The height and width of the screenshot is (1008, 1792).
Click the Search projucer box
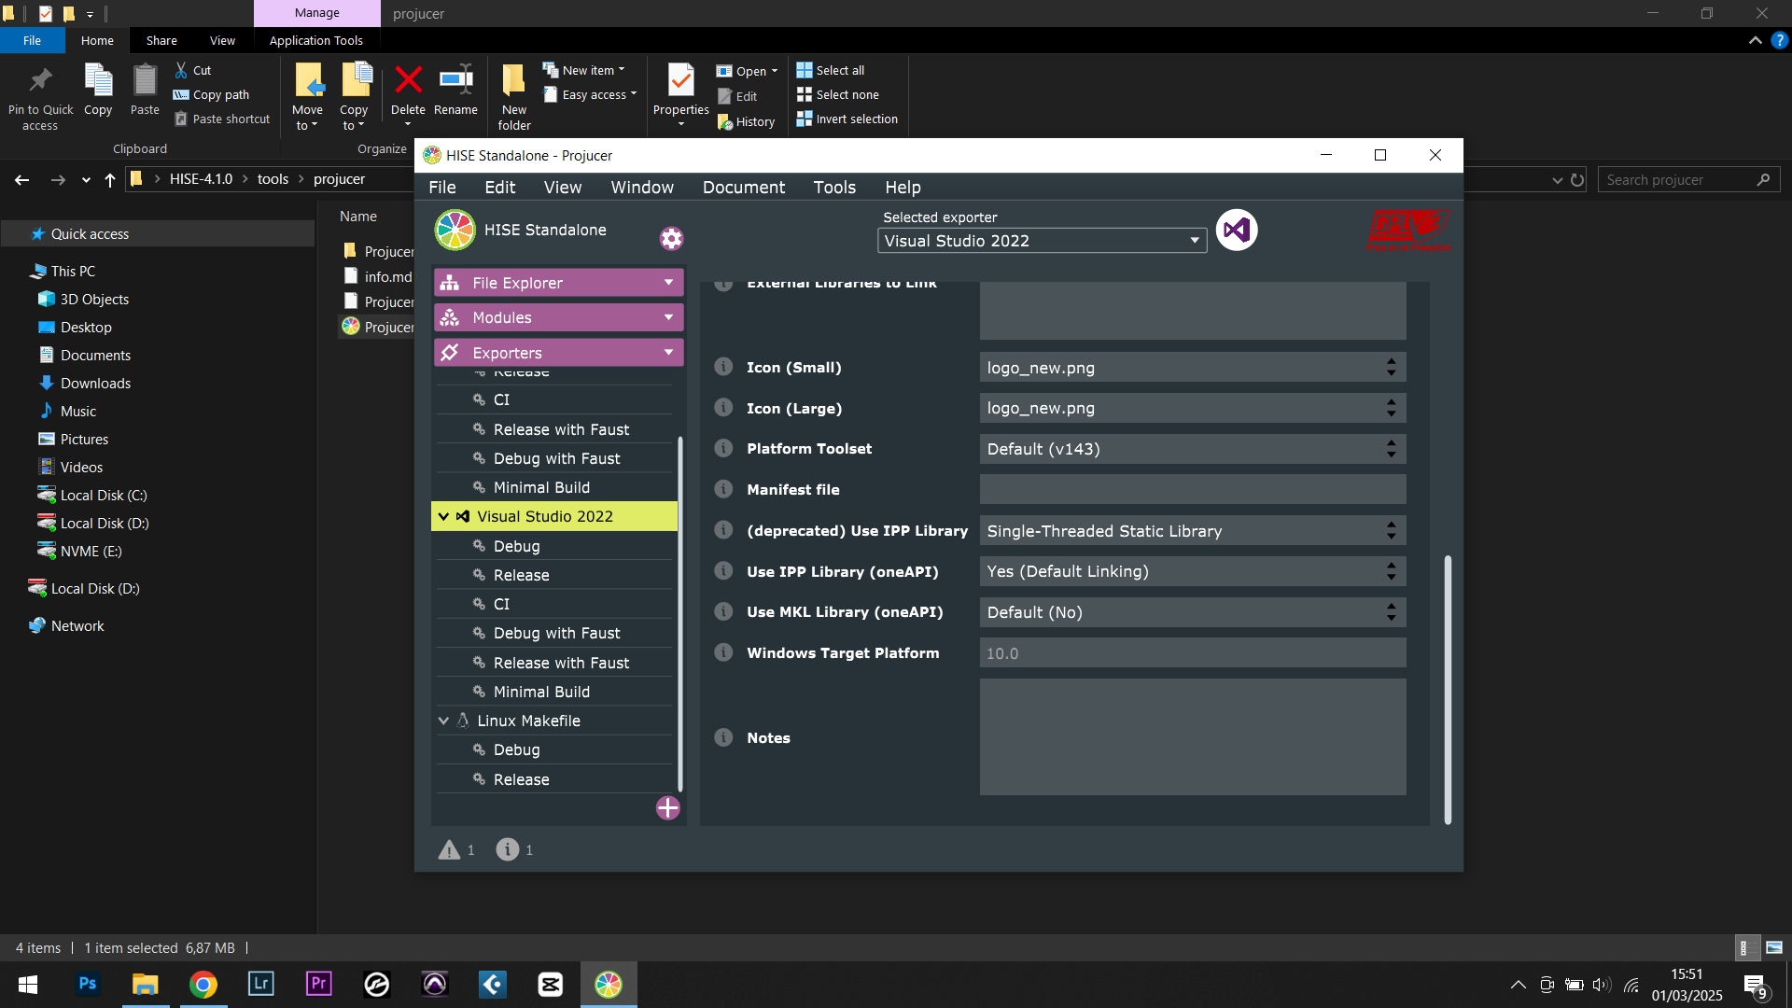pyautogui.click(x=1689, y=179)
